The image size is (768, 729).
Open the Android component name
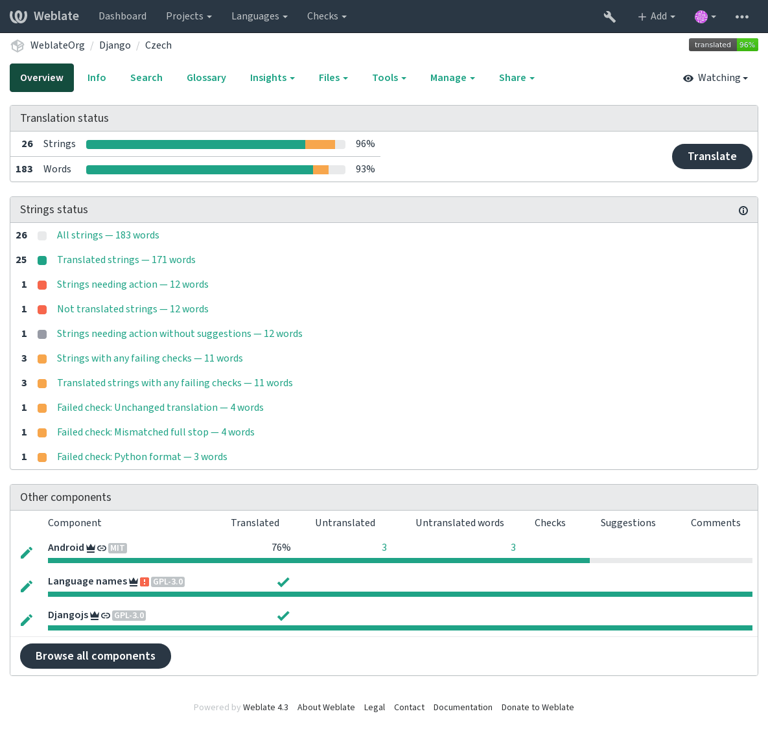pyautogui.click(x=65, y=548)
